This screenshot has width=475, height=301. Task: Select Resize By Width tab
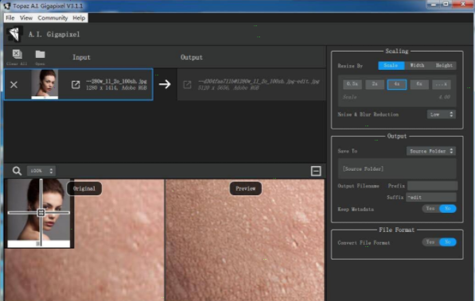point(417,65)
